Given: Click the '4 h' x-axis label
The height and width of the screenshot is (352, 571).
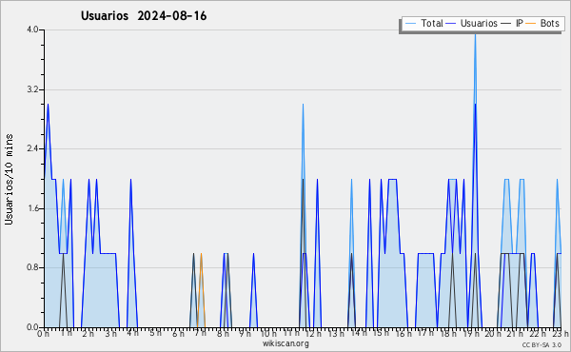Looking at the screenshot, I should (132, 333).
